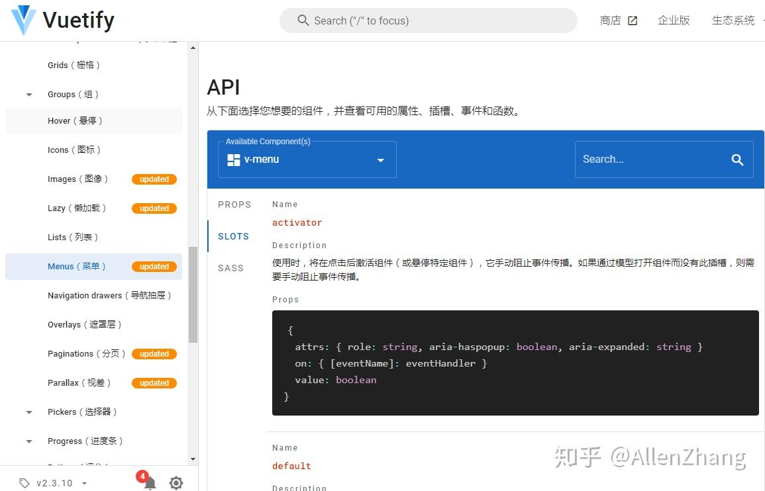Viewport: 765px width, 491px height.
Task: Click the external link icon next to 商店
Action: [632, 21]
